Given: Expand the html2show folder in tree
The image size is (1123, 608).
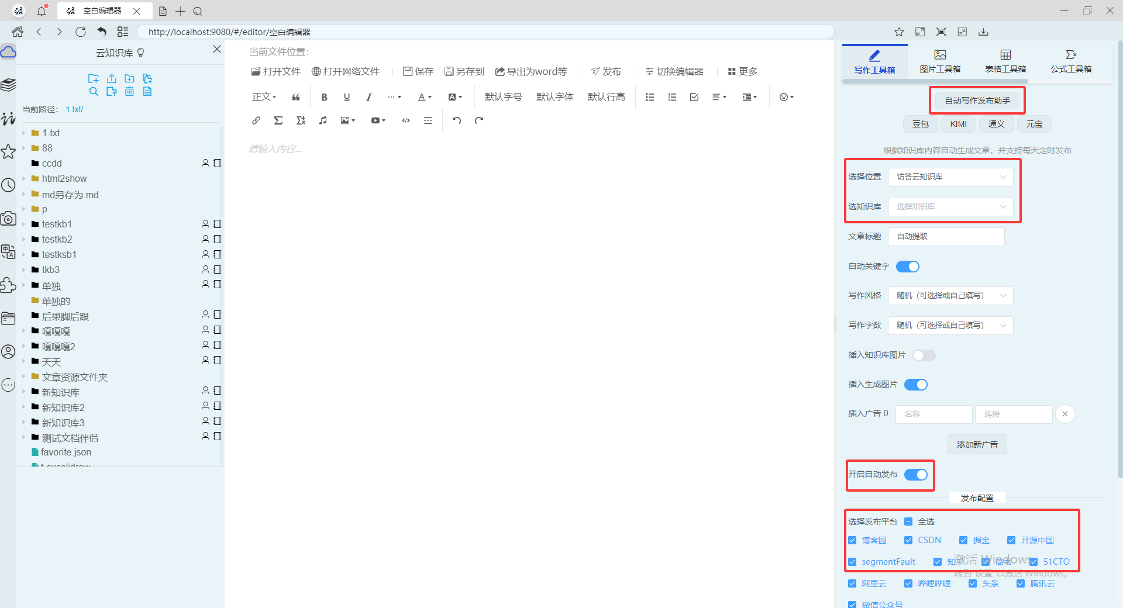Looking at the screenshot, I should 24,178.
